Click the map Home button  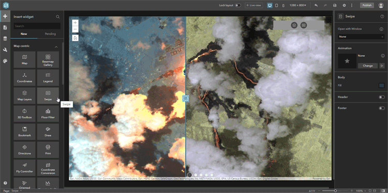[x=76, y=38]
